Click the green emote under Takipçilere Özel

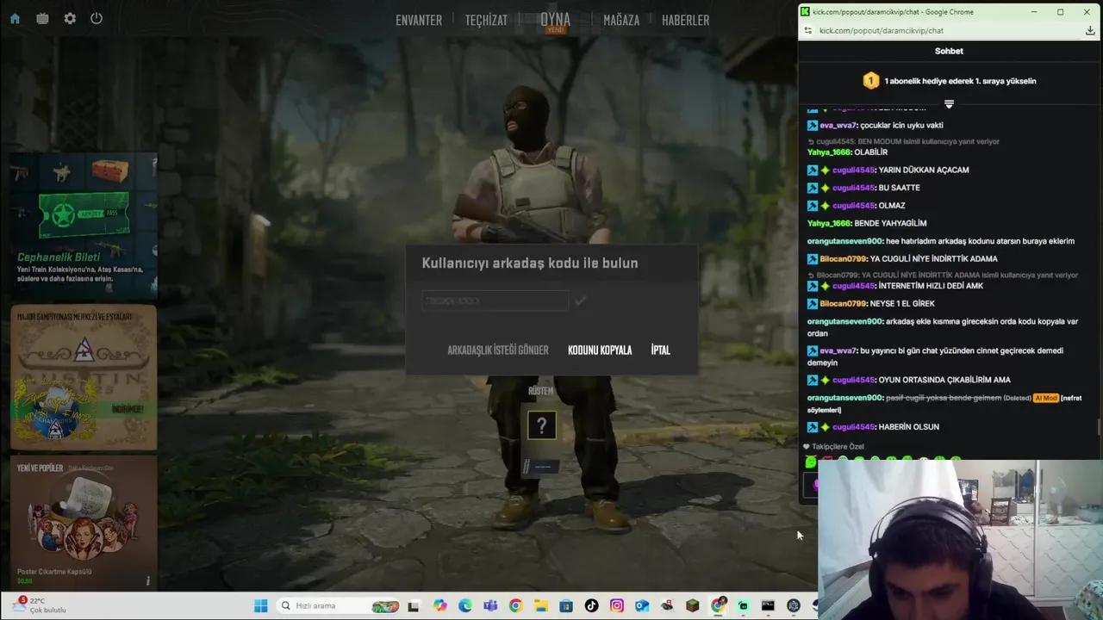[x=811, y=462]
